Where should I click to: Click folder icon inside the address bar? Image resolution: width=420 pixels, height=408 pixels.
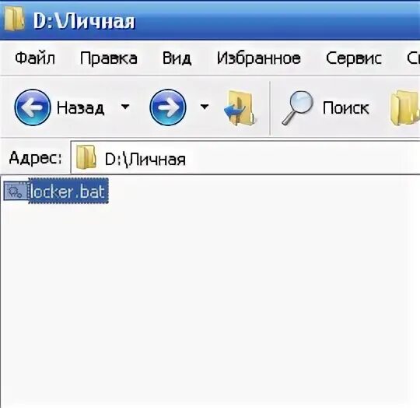point(86,157)
